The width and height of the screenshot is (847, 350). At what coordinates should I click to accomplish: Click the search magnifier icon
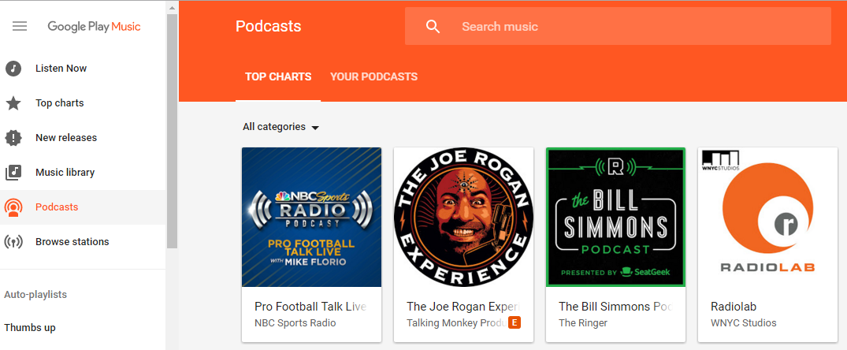coord(433,27)
